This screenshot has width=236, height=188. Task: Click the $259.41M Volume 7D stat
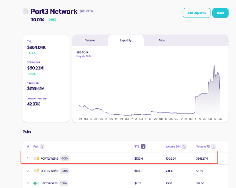pyautogui.click(x=36, y=88)
